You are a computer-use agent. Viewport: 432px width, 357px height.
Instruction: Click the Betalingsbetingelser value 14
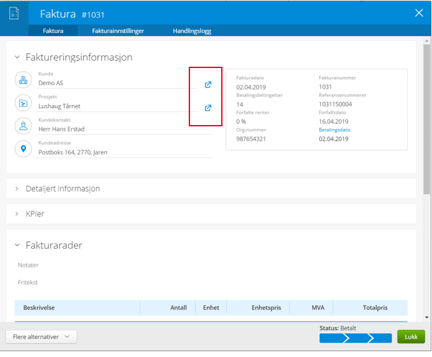click(240, 104)
